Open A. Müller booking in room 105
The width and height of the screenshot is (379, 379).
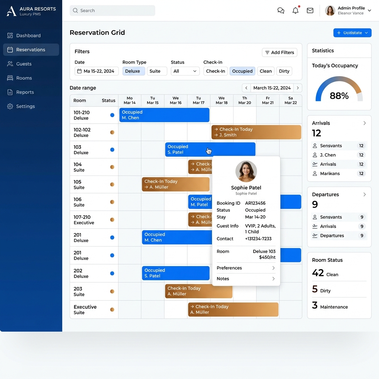tap(176, 184)
